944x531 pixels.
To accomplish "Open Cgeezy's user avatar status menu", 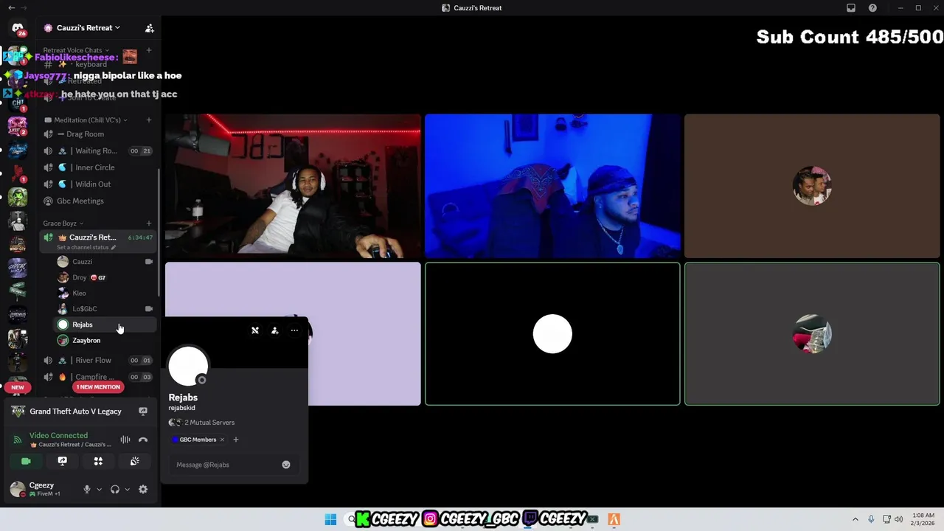I will click(x=17, y=489).
